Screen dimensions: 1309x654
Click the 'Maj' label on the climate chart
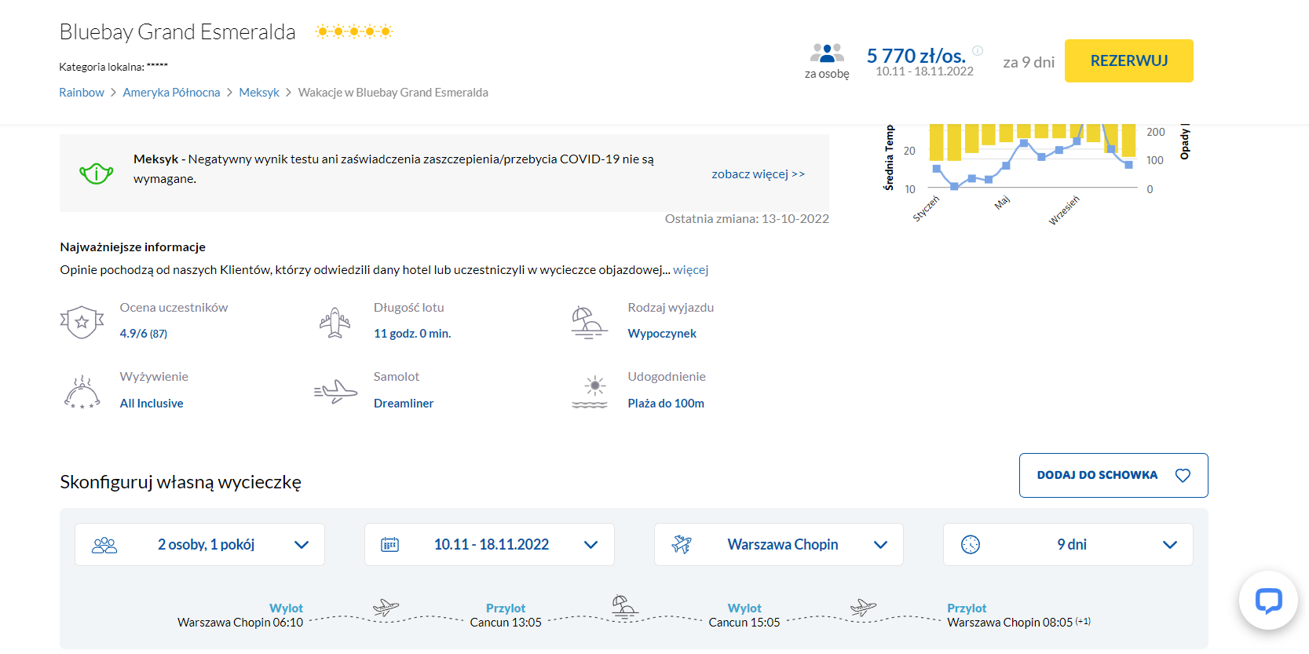click(1002, 203)
